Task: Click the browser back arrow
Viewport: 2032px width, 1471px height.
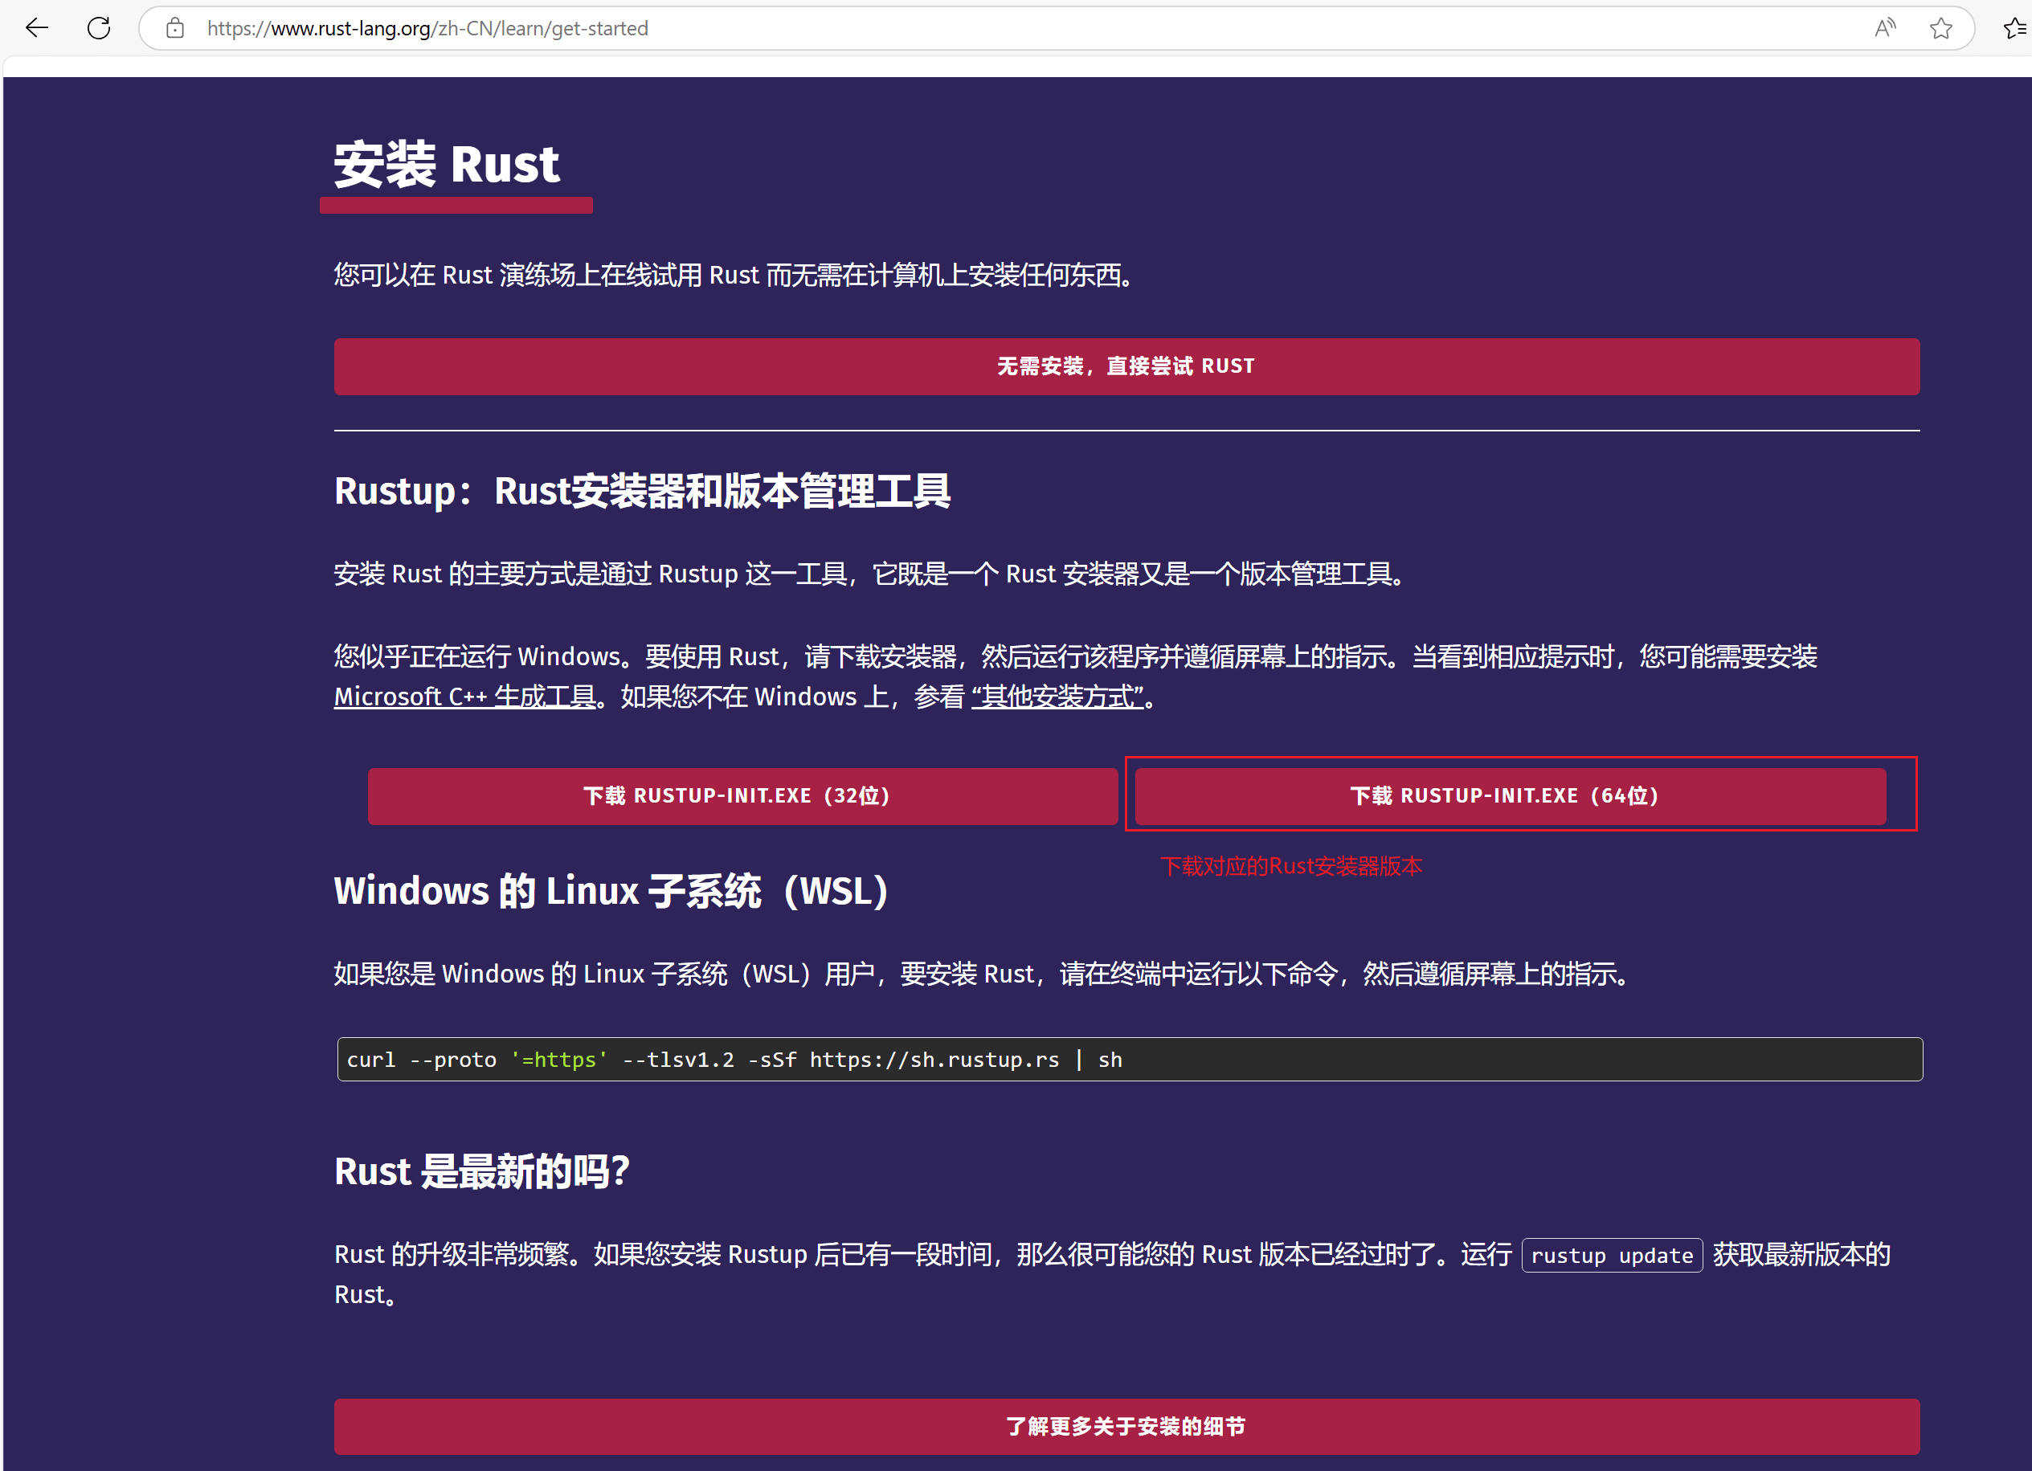Action: [x=37, y=29]
